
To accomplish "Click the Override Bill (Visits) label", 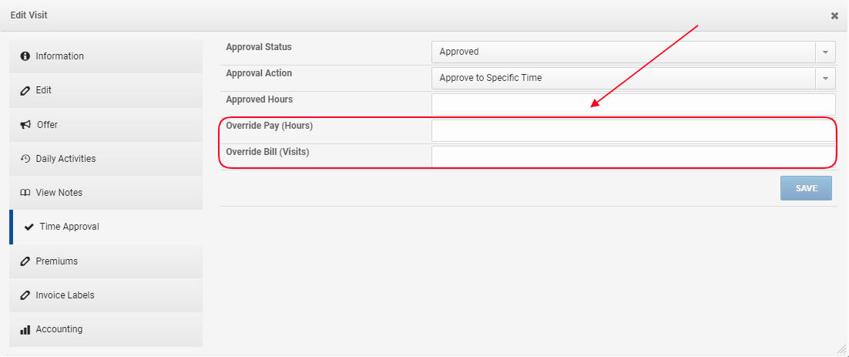I will 267,152.
